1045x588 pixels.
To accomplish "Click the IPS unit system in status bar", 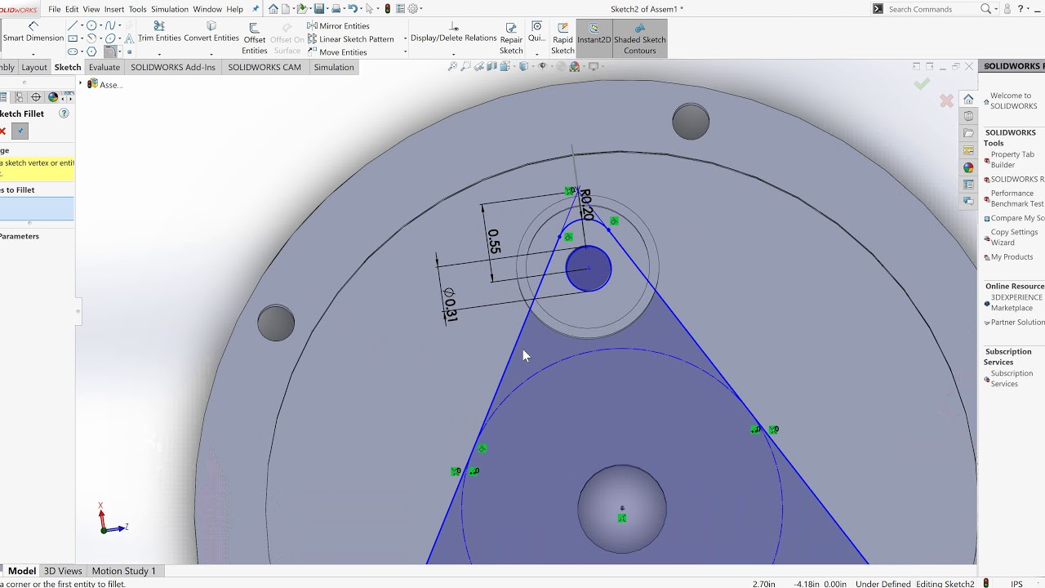I will [x=1016, y=584].
